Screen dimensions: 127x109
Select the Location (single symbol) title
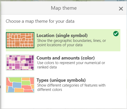(x=62, y=35)
